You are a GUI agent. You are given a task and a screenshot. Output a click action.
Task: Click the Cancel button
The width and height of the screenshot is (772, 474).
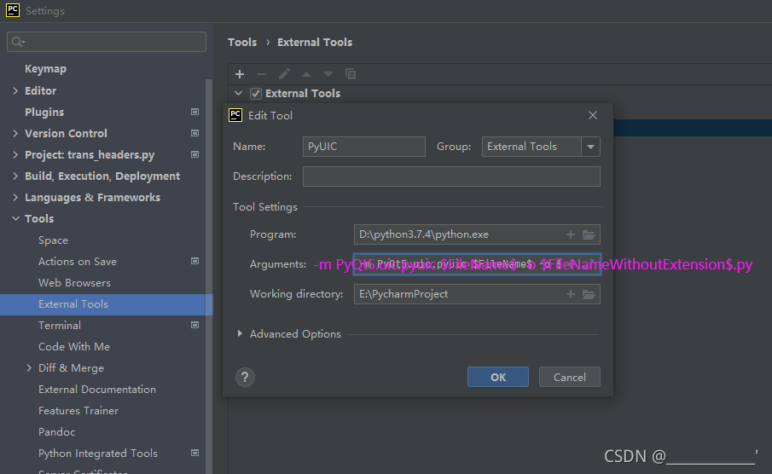[569, 377]
